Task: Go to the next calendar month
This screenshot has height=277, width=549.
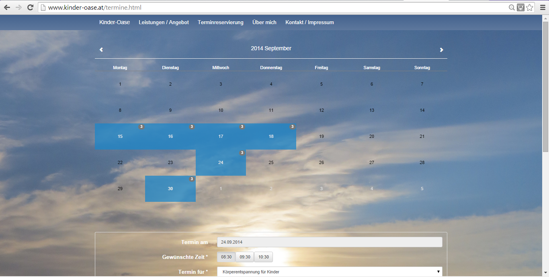Action: [x=441, y=50]
